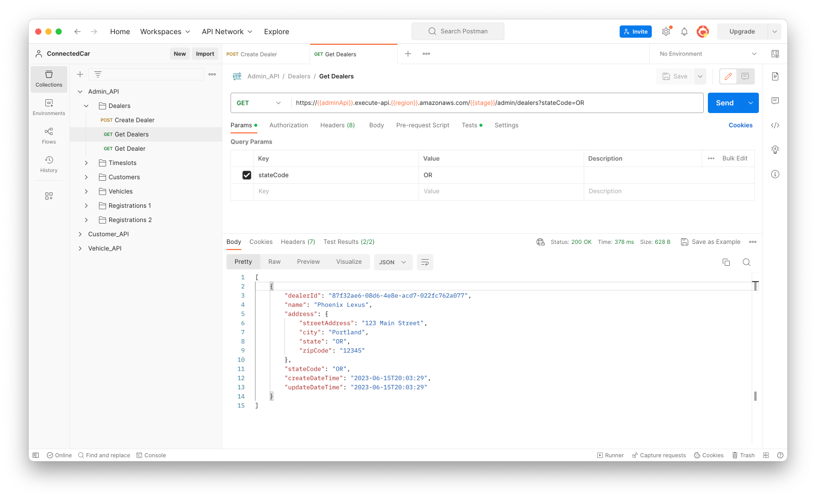Copy the response body
Viewport: 816px width, 499px height.
click(726, 262)
